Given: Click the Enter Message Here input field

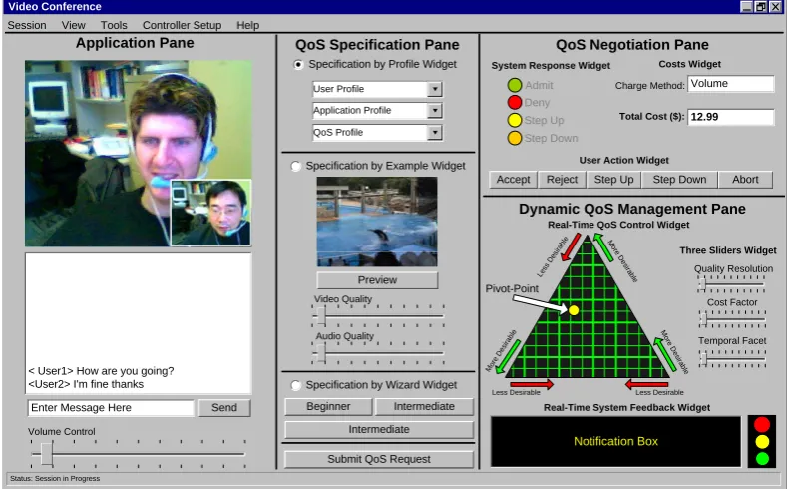Looking at the screenshot, I should [x=111, y=408].
